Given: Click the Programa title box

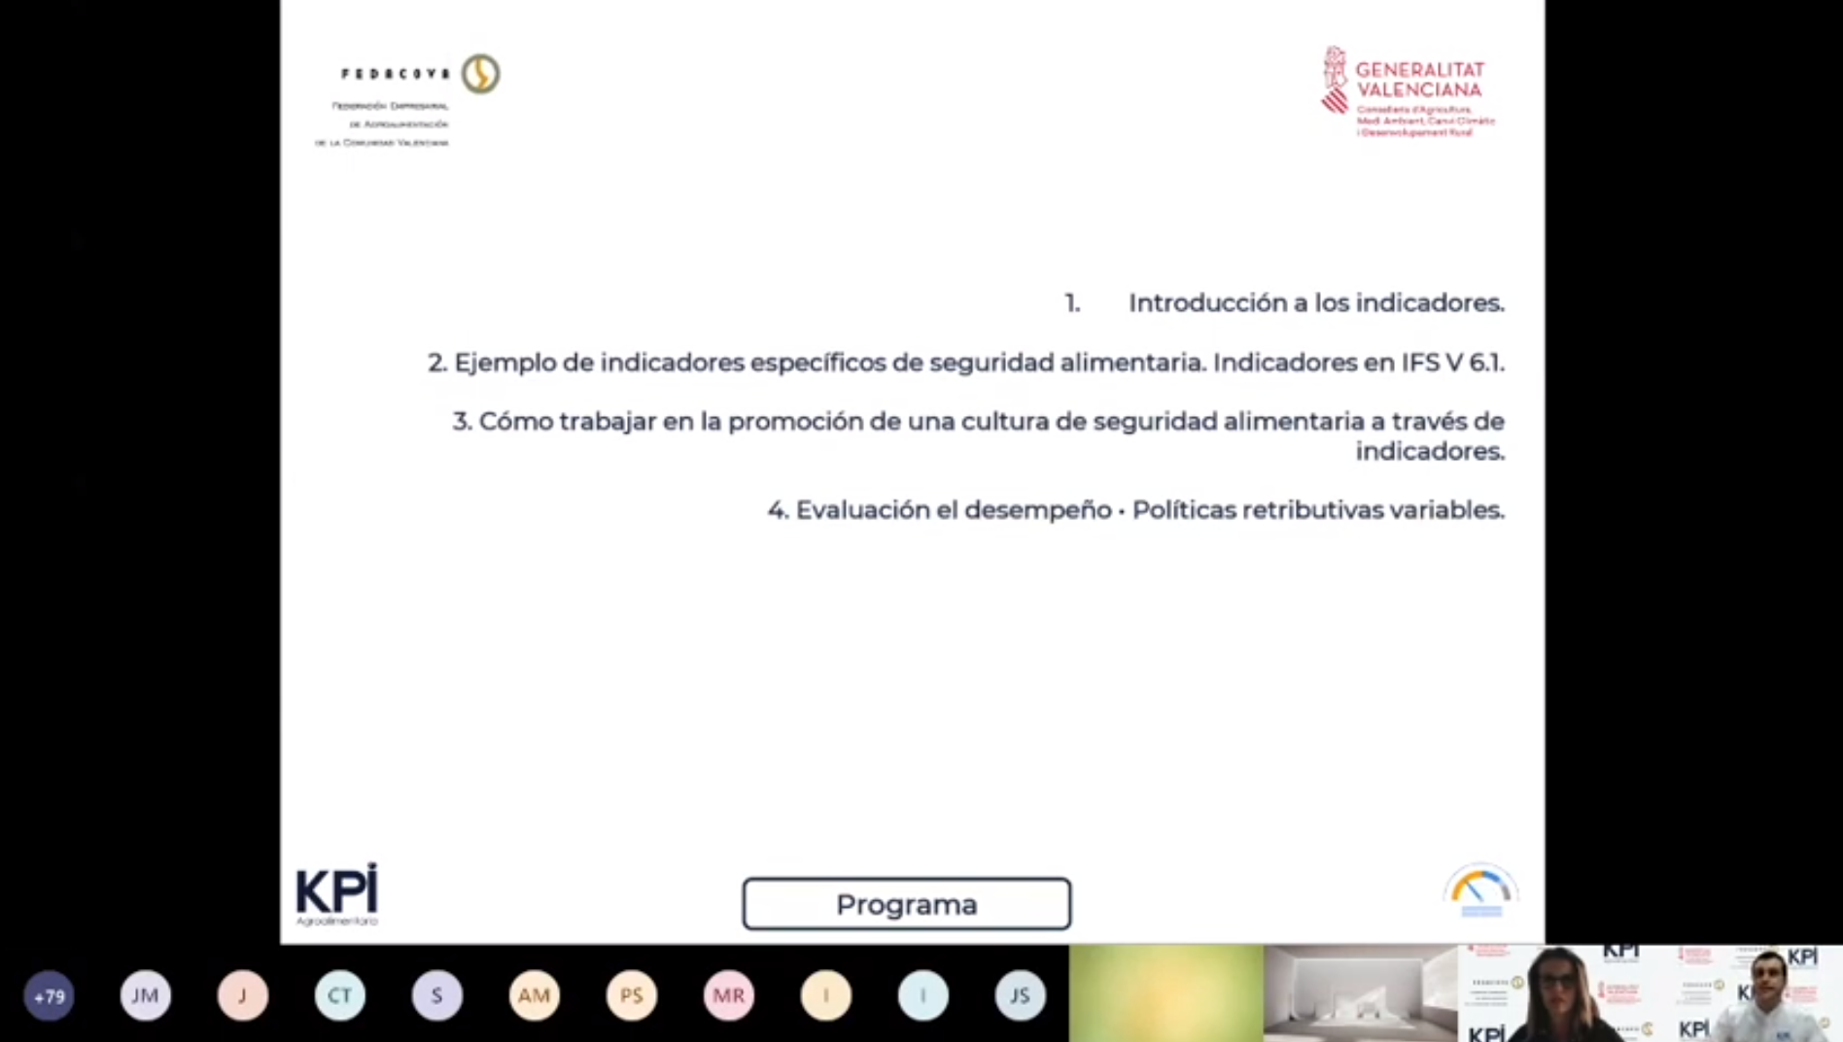Looking at the screenshot, I should [x=907, y=904].
